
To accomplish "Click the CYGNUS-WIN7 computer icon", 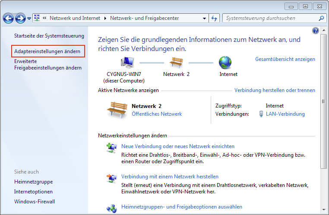I will coord(127,63).
